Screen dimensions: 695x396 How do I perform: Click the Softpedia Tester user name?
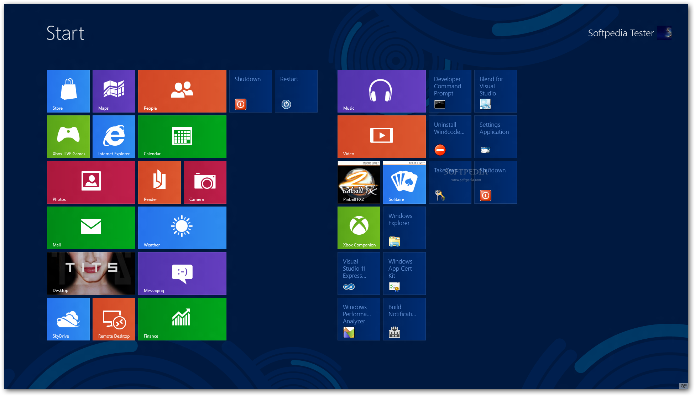(x=621, y=33)
